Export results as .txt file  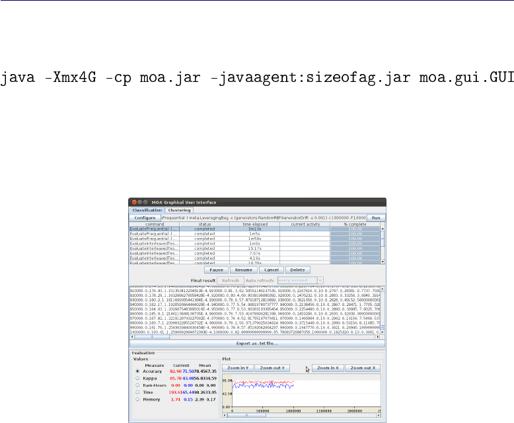click(257, 343)
